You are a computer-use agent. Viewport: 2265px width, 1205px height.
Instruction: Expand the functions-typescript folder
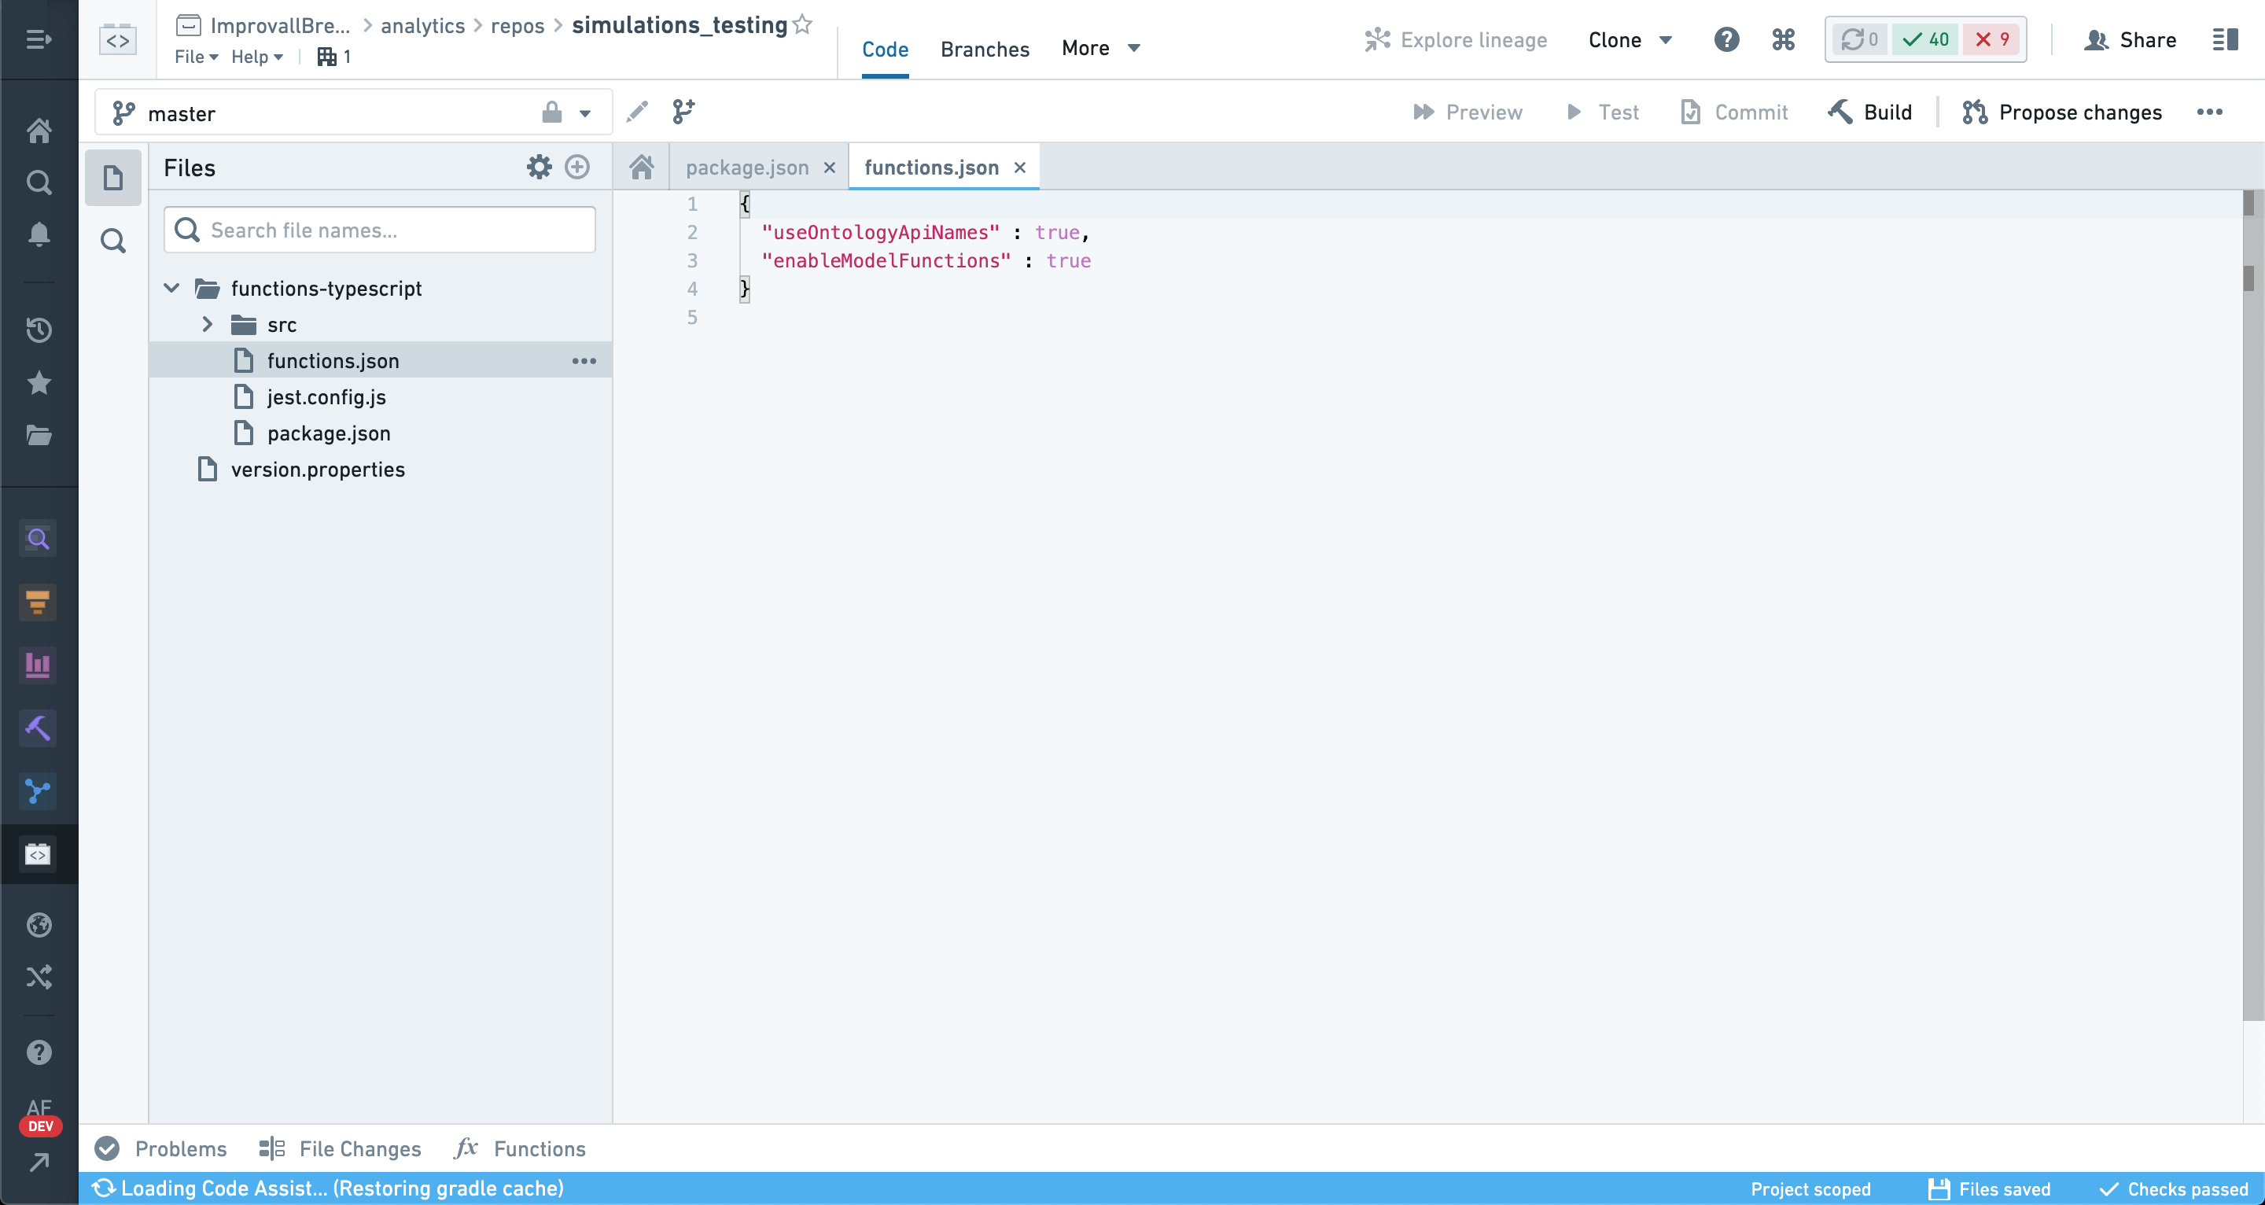[x=172, y=288]
